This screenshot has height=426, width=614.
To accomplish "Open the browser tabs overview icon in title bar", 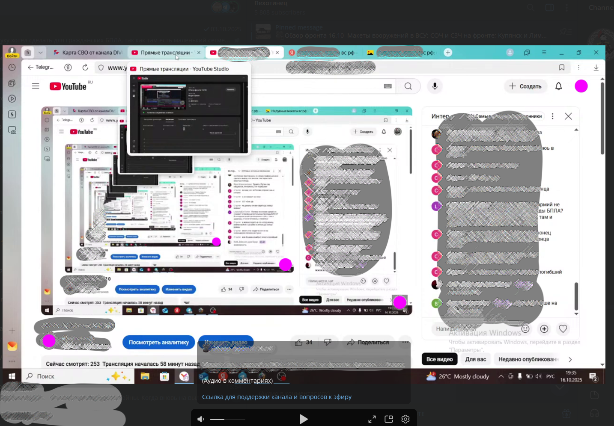I will click(x=527, y=53).
